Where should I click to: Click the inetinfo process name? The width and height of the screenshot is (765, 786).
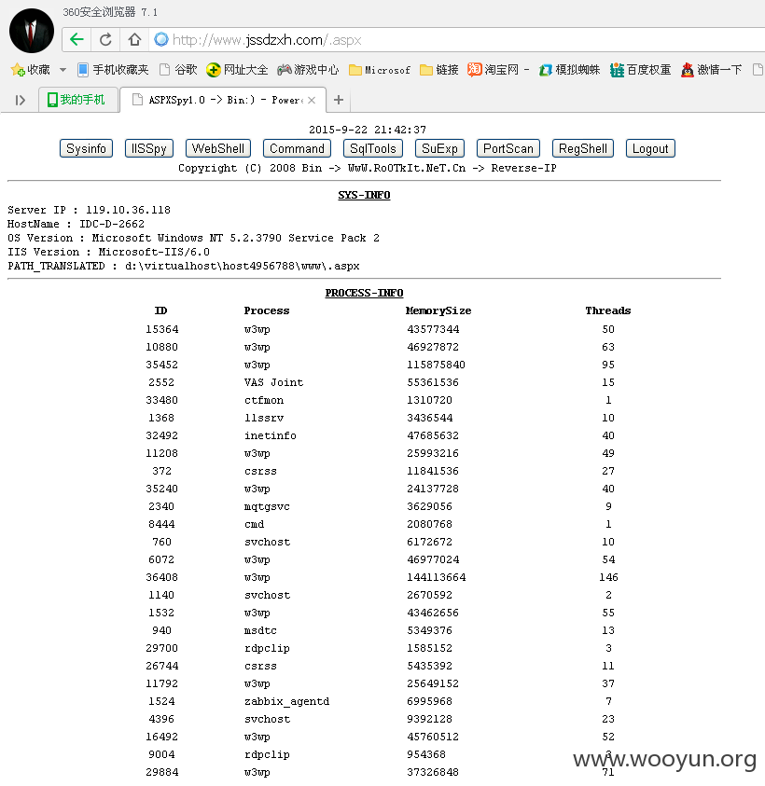coord(271,435)
